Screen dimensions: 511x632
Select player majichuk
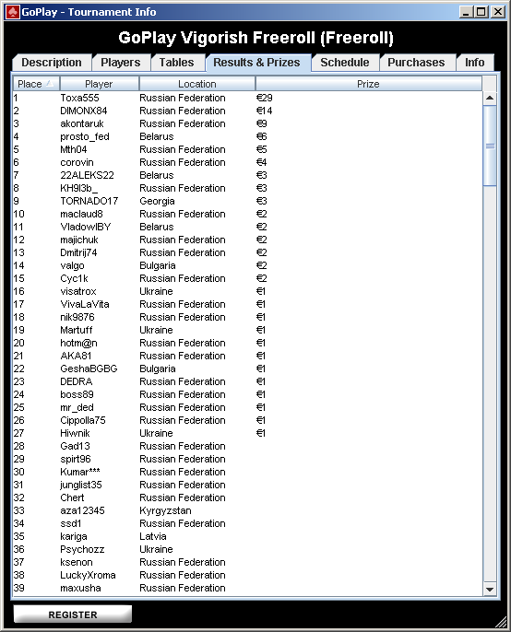(x=79, y=240)
